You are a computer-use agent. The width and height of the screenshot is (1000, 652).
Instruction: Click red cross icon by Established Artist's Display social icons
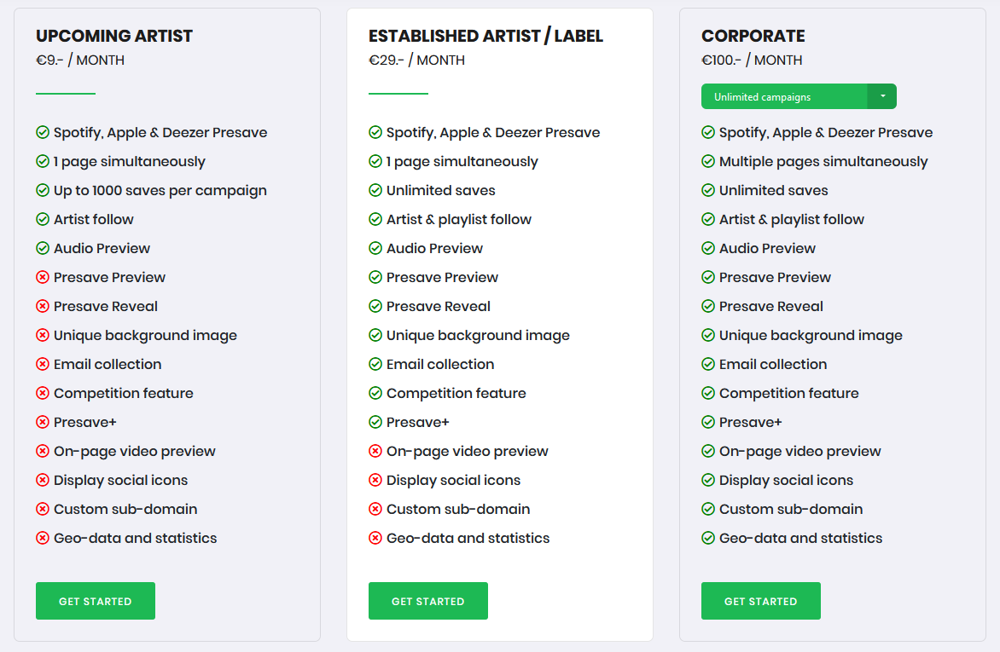coord(375,480)
